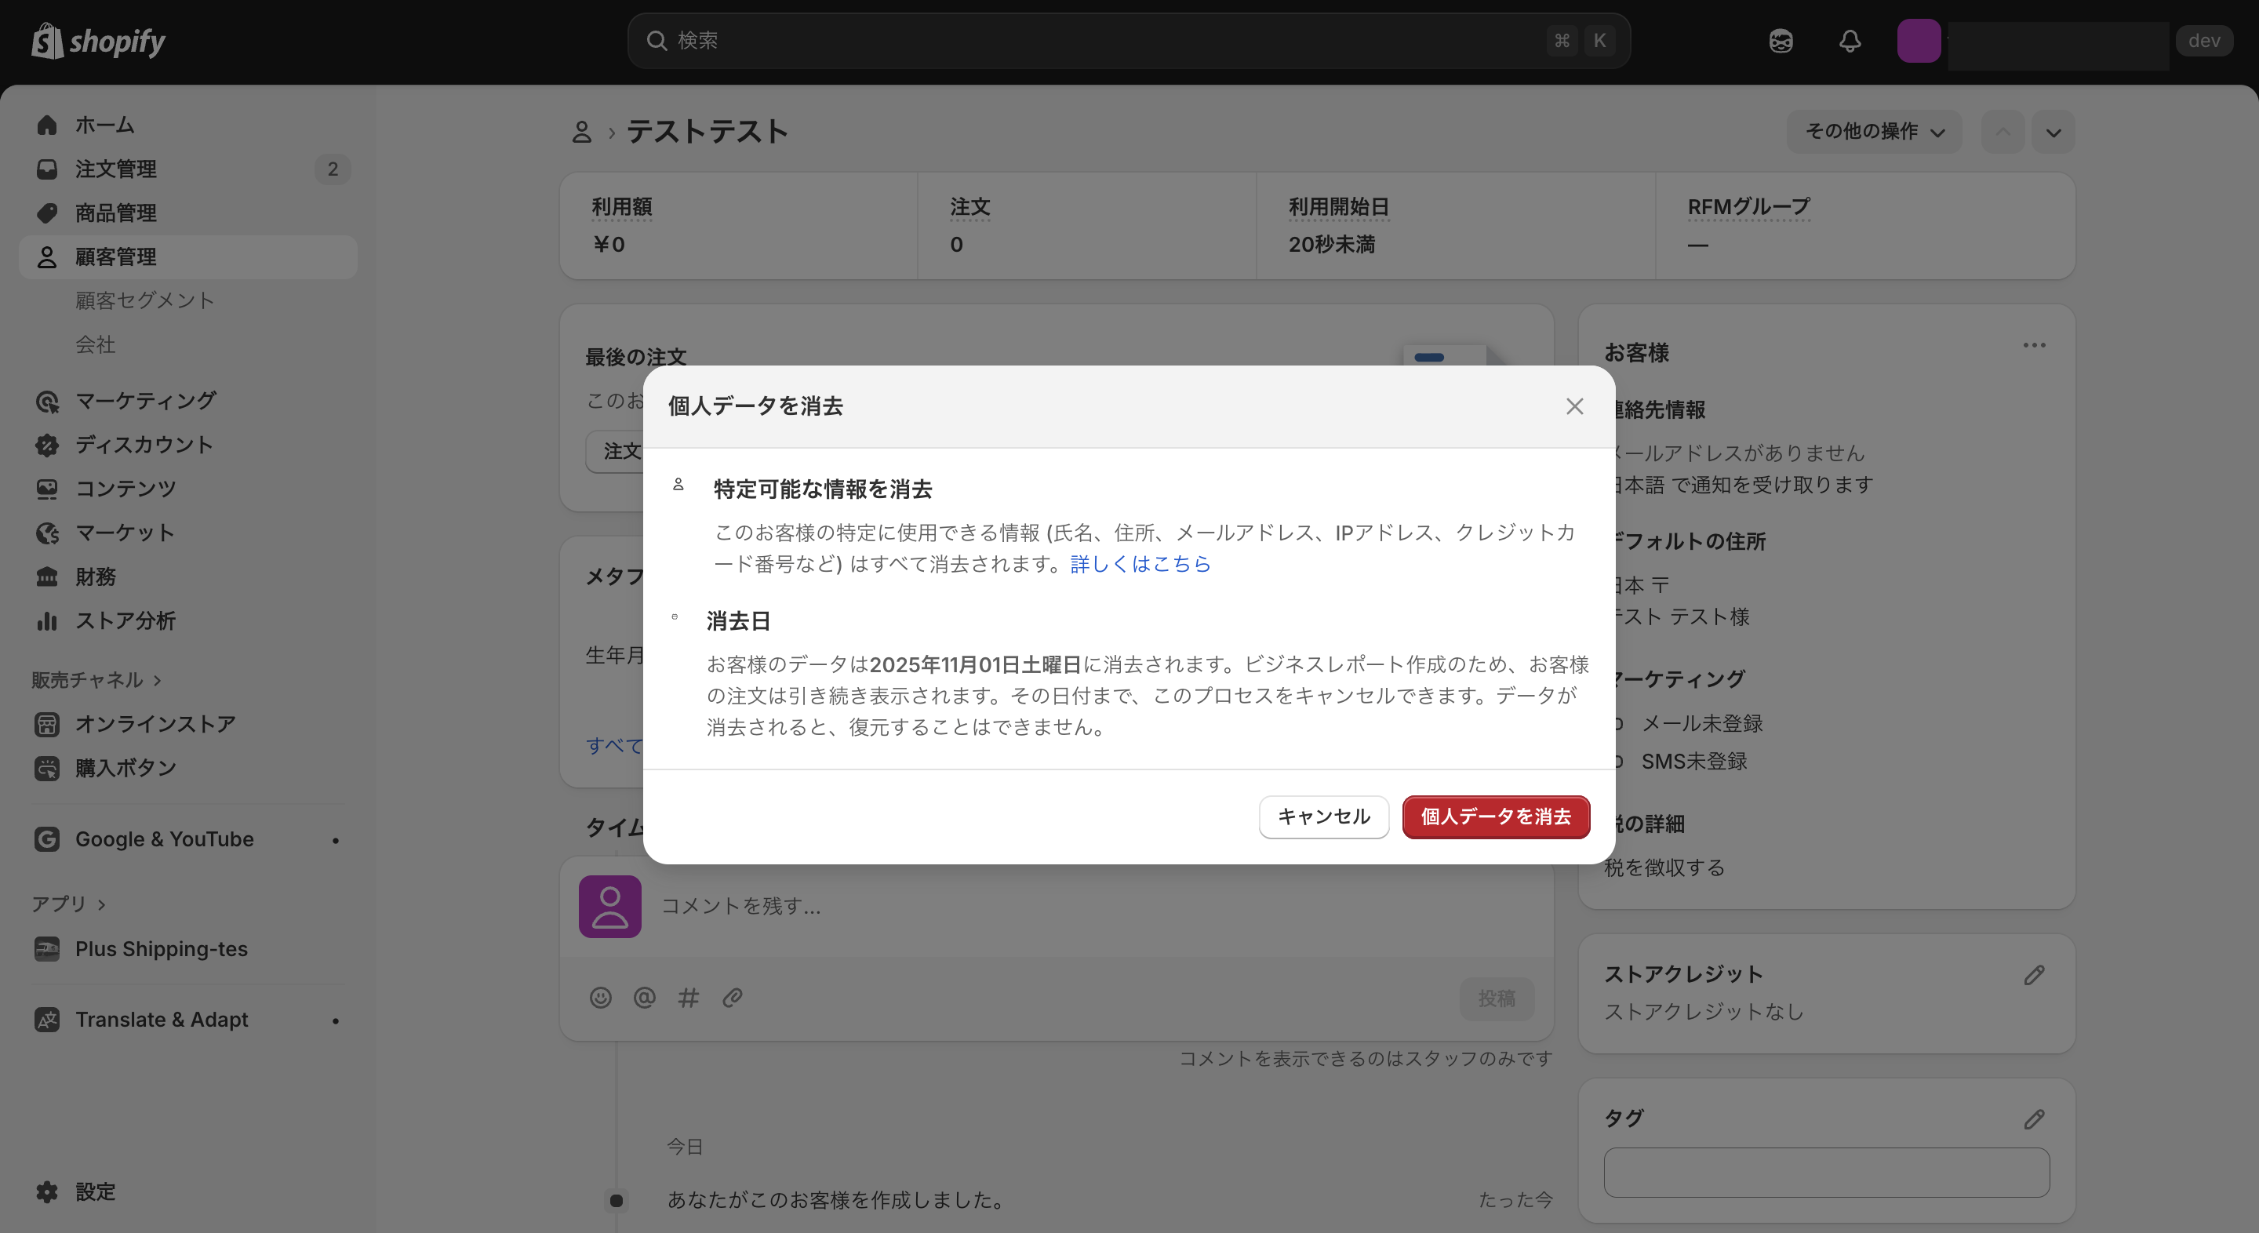Click the attachment link icon
2259x1233 pixels.
click(x=733, y=998)
